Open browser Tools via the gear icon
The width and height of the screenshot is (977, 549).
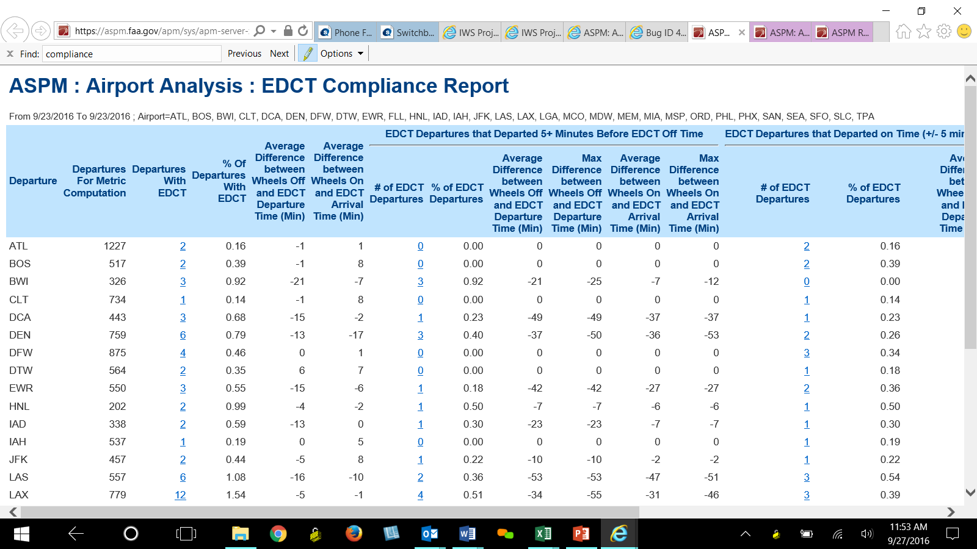[942, 30]
